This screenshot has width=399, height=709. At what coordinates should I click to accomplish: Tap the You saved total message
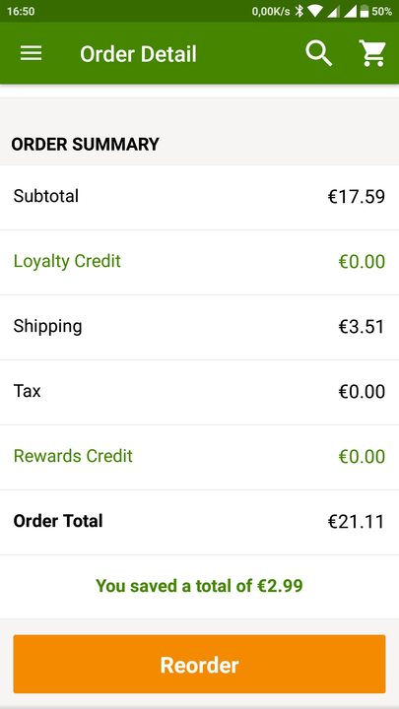[x=199, y=586]
